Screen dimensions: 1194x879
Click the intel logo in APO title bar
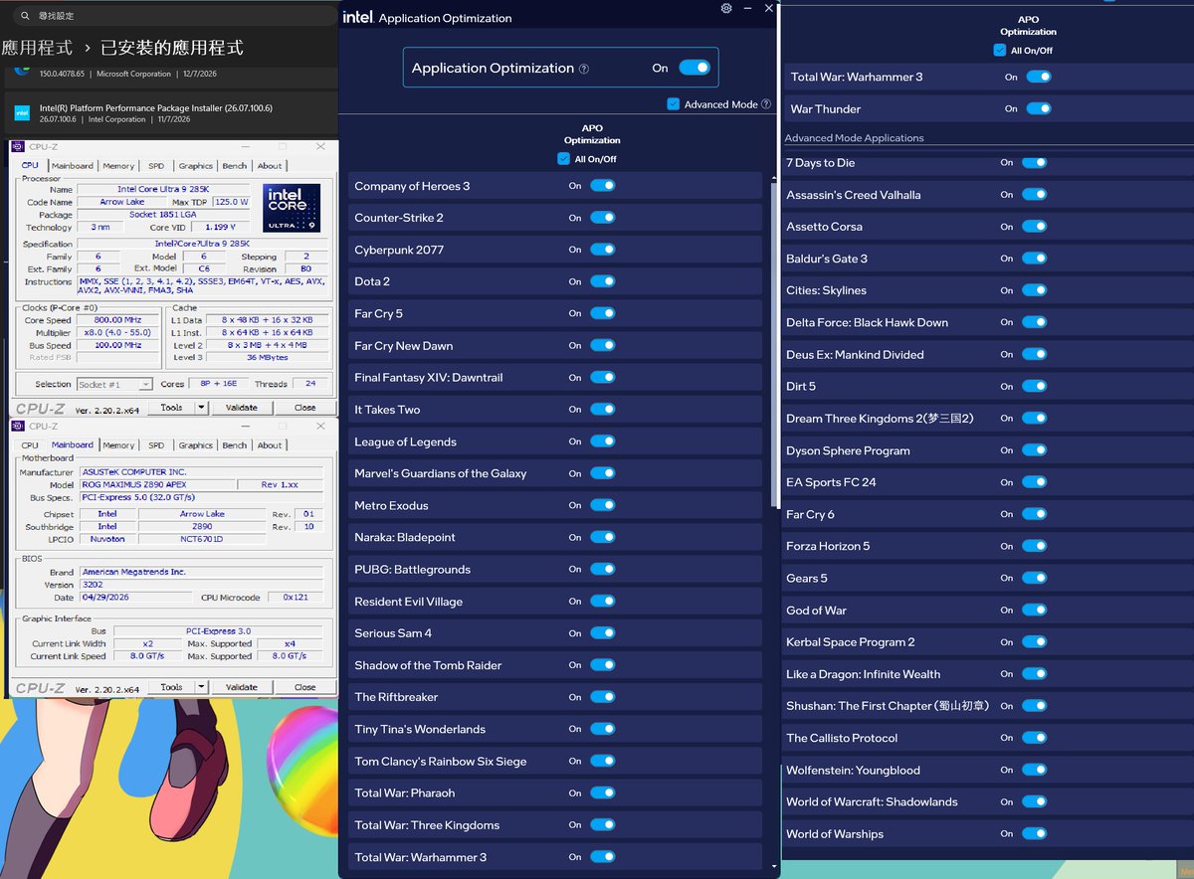pos(358,17)
